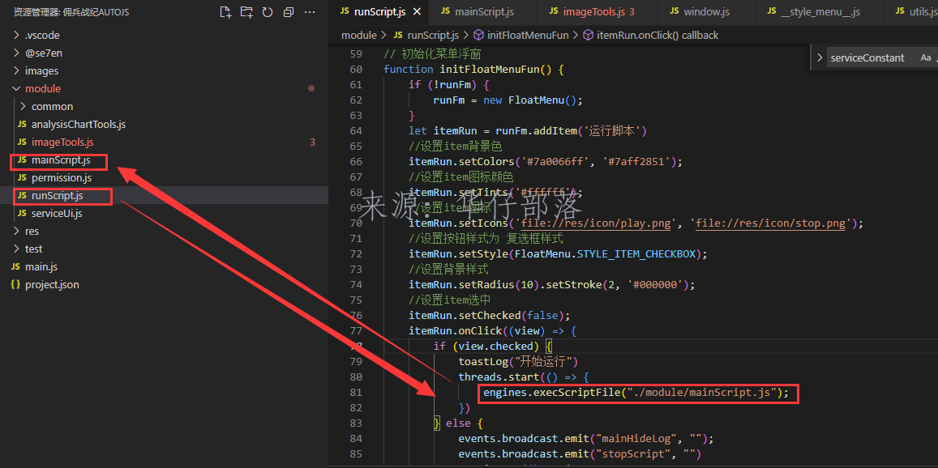
Task: Open serviceUi.js from the explorer tree
Action: point(164,214)
